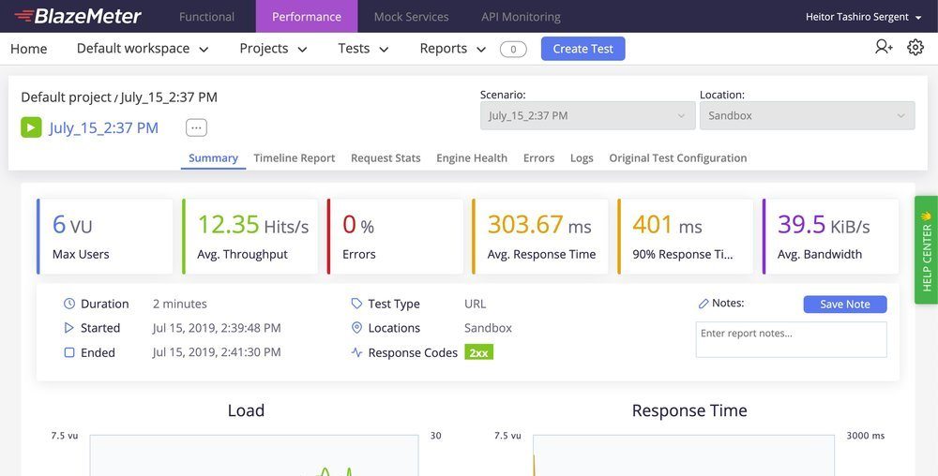This screenshot has height=476, width=938.
Task: Click the start time Jul 15, 2019, 2:39:48 PM
Action: pyautogui.click(x=217, y=328)
